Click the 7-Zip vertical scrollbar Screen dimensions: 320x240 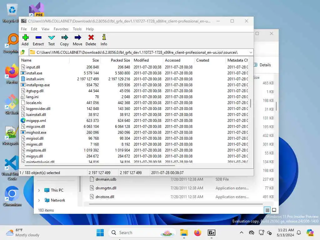pos(251,103)
